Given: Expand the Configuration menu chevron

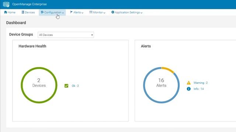Looking at the screenshot, I should click(63, 13).
